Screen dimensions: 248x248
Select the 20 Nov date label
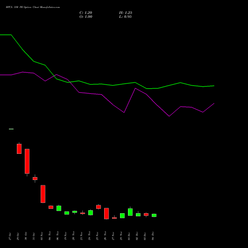pos(73,236)
